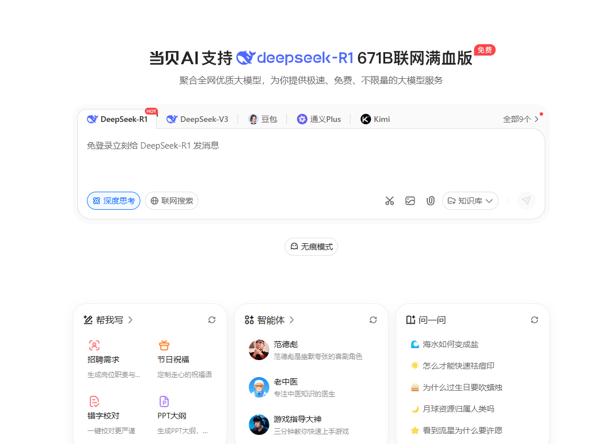Open the 知识库 dropdown

[x=470, y=201]
